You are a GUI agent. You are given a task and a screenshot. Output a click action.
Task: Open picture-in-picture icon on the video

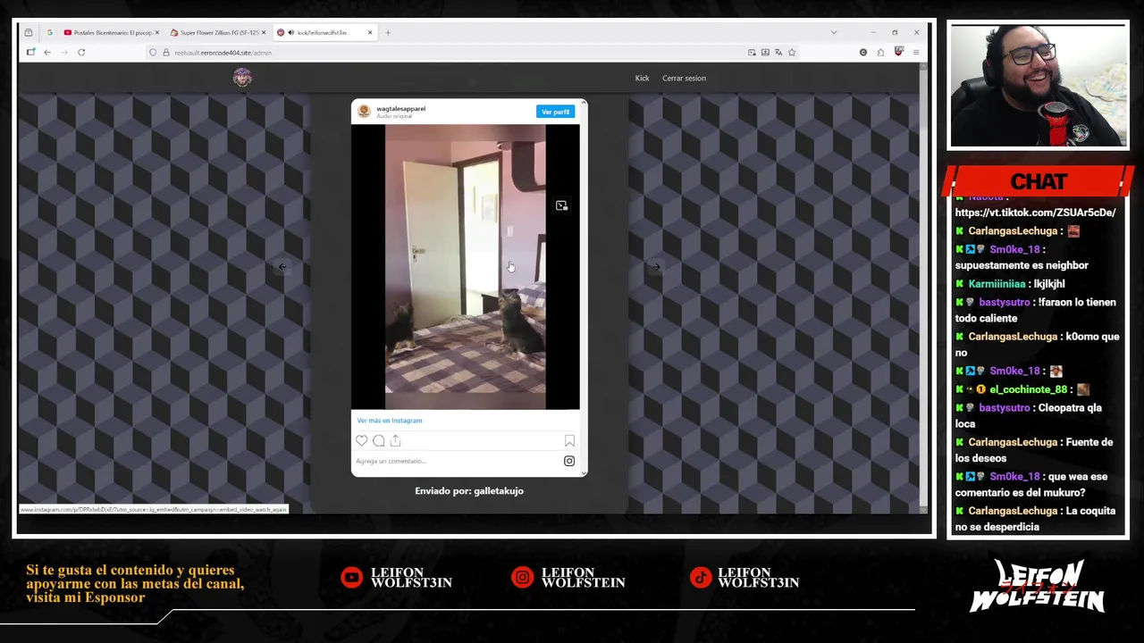click(x=561, y=205)
